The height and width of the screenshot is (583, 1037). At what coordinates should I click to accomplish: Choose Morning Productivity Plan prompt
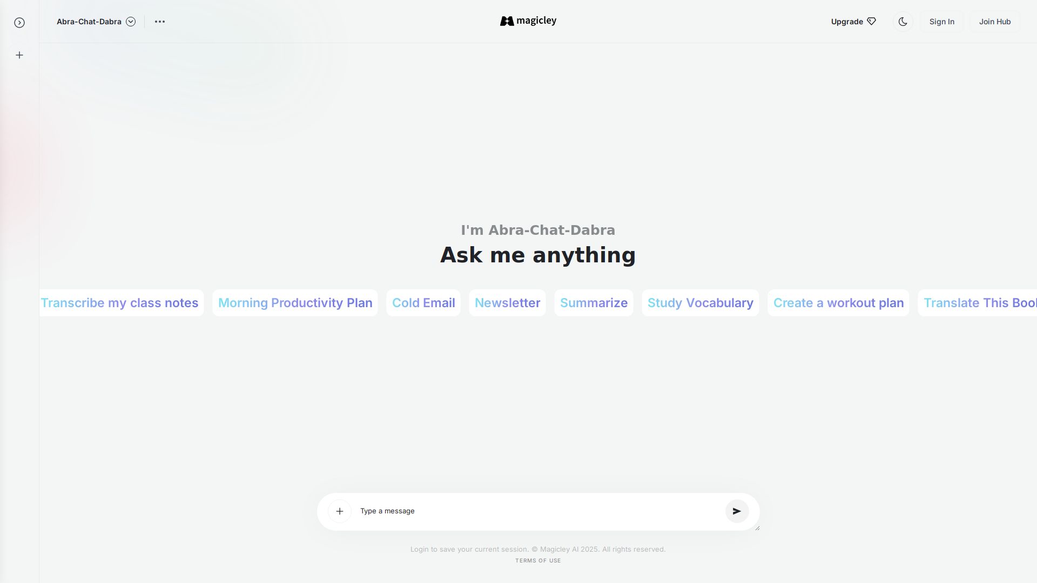click(x=295, y=303)
